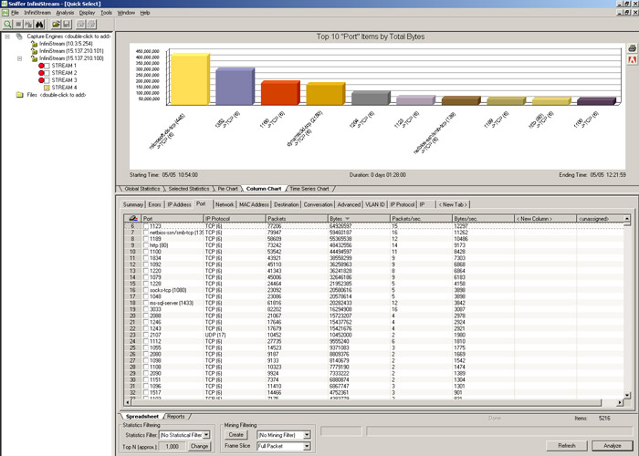Click the Analyze button
639x456 pixels.
click(x=613, y=446)
